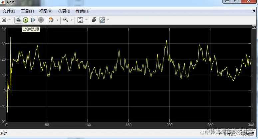This screenshot has height=139, width=258.
Task: Click the dock-window arrow at the menu bar's end
Action: click(254, 11)
